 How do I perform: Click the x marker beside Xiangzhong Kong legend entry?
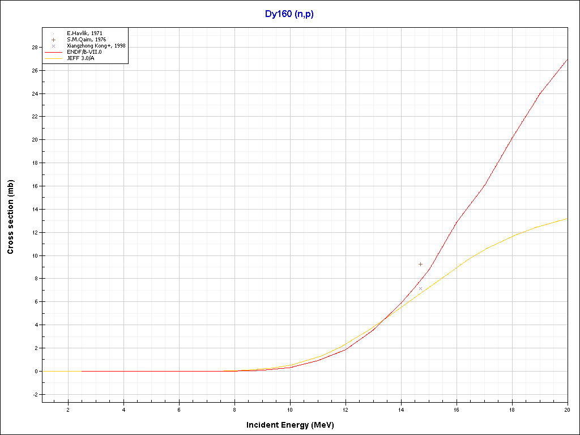[54, 46]
